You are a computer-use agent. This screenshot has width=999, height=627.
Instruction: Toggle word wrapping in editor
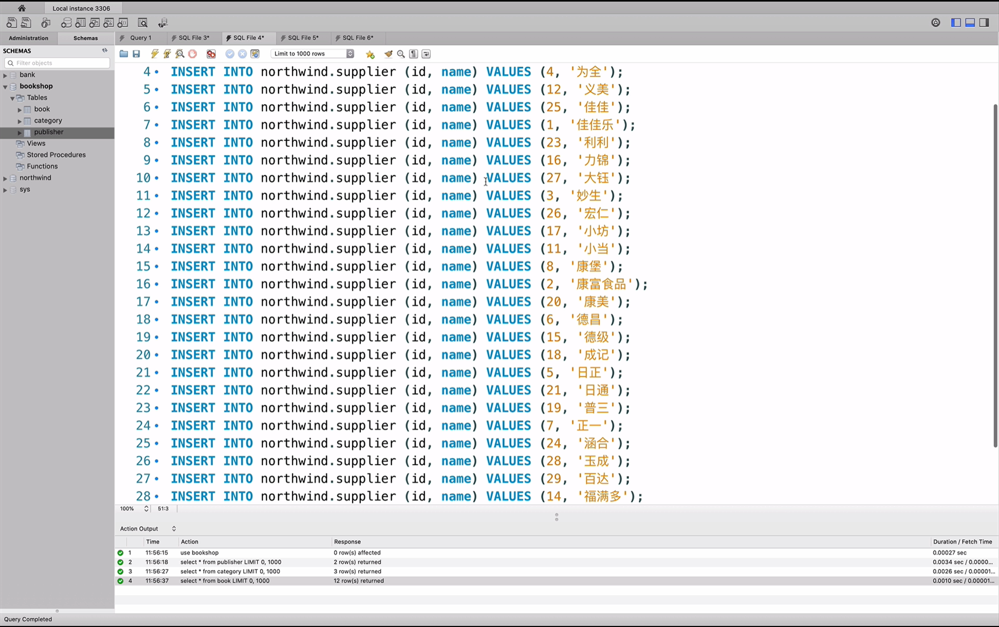click(x=426, y=54)
